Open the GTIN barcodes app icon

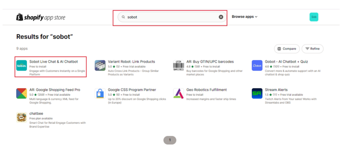(178, 65)
